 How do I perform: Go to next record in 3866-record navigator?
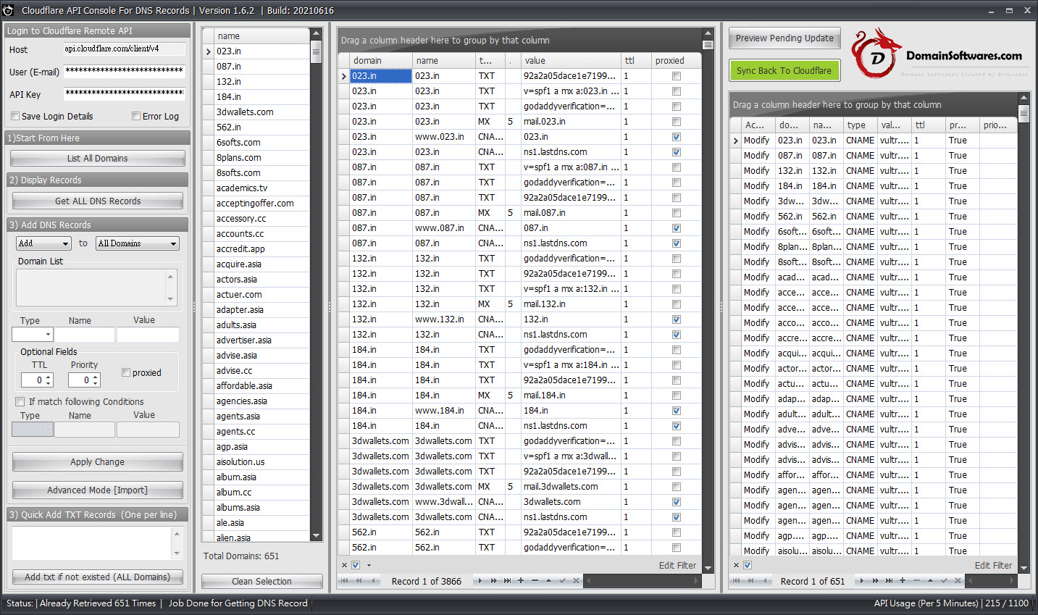tap(479, 581)
